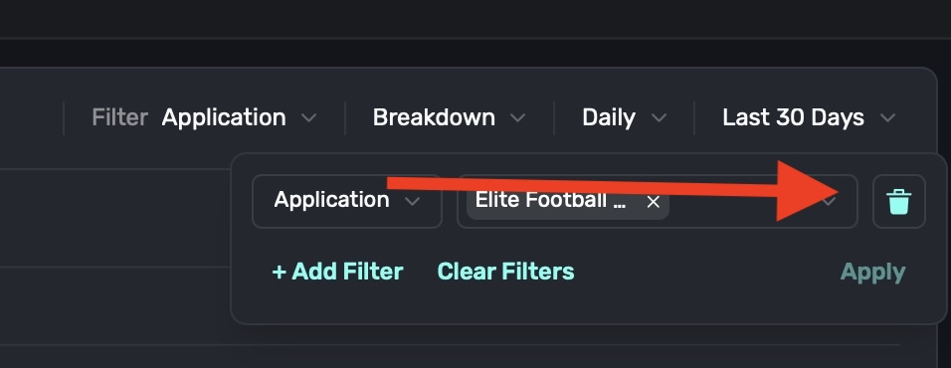Click the chevron inside the Application filter-type box
The height and width of the screenshot is (368, 951).
coord(413,201)
